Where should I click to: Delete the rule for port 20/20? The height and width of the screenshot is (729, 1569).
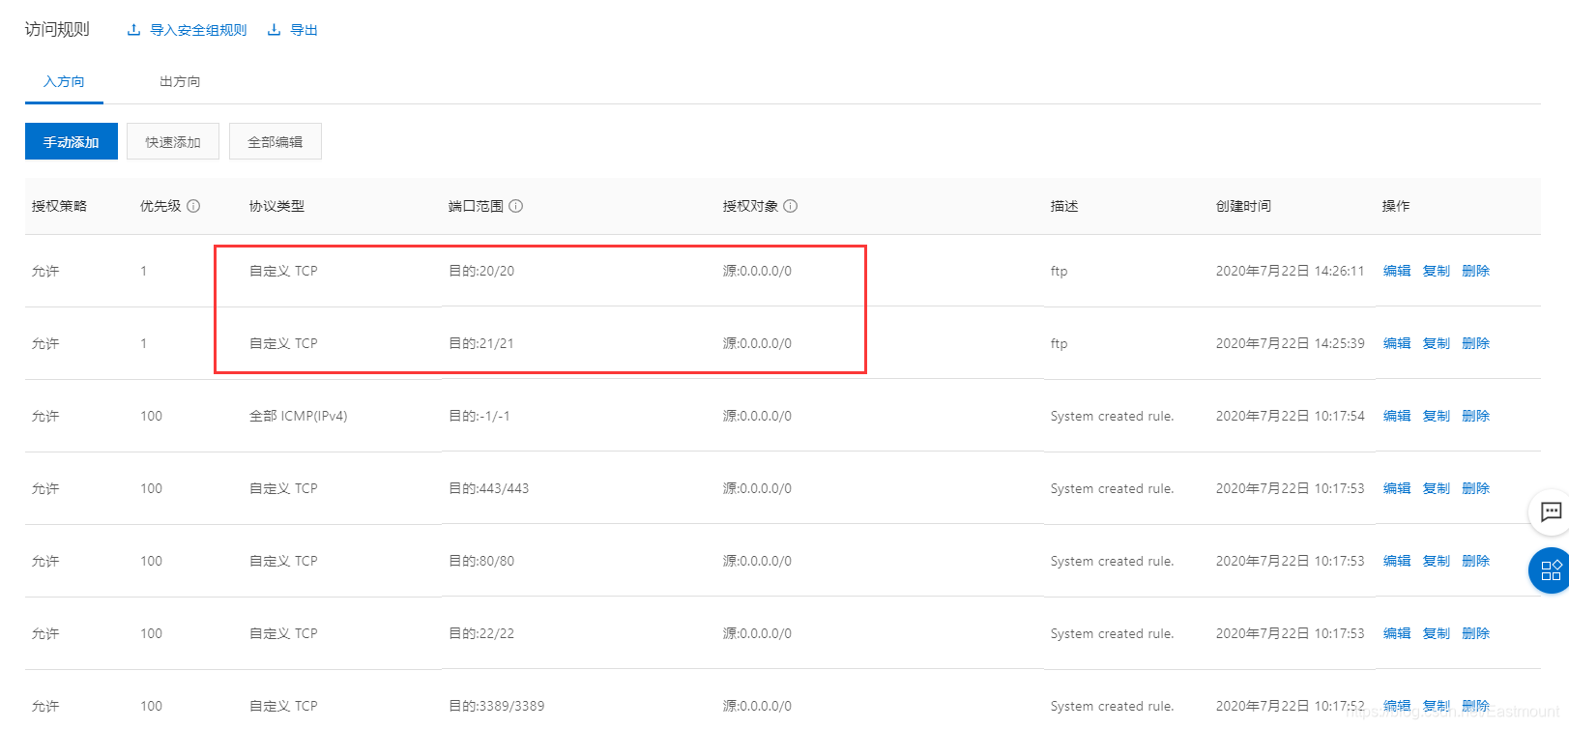[x=1476, y=271]
